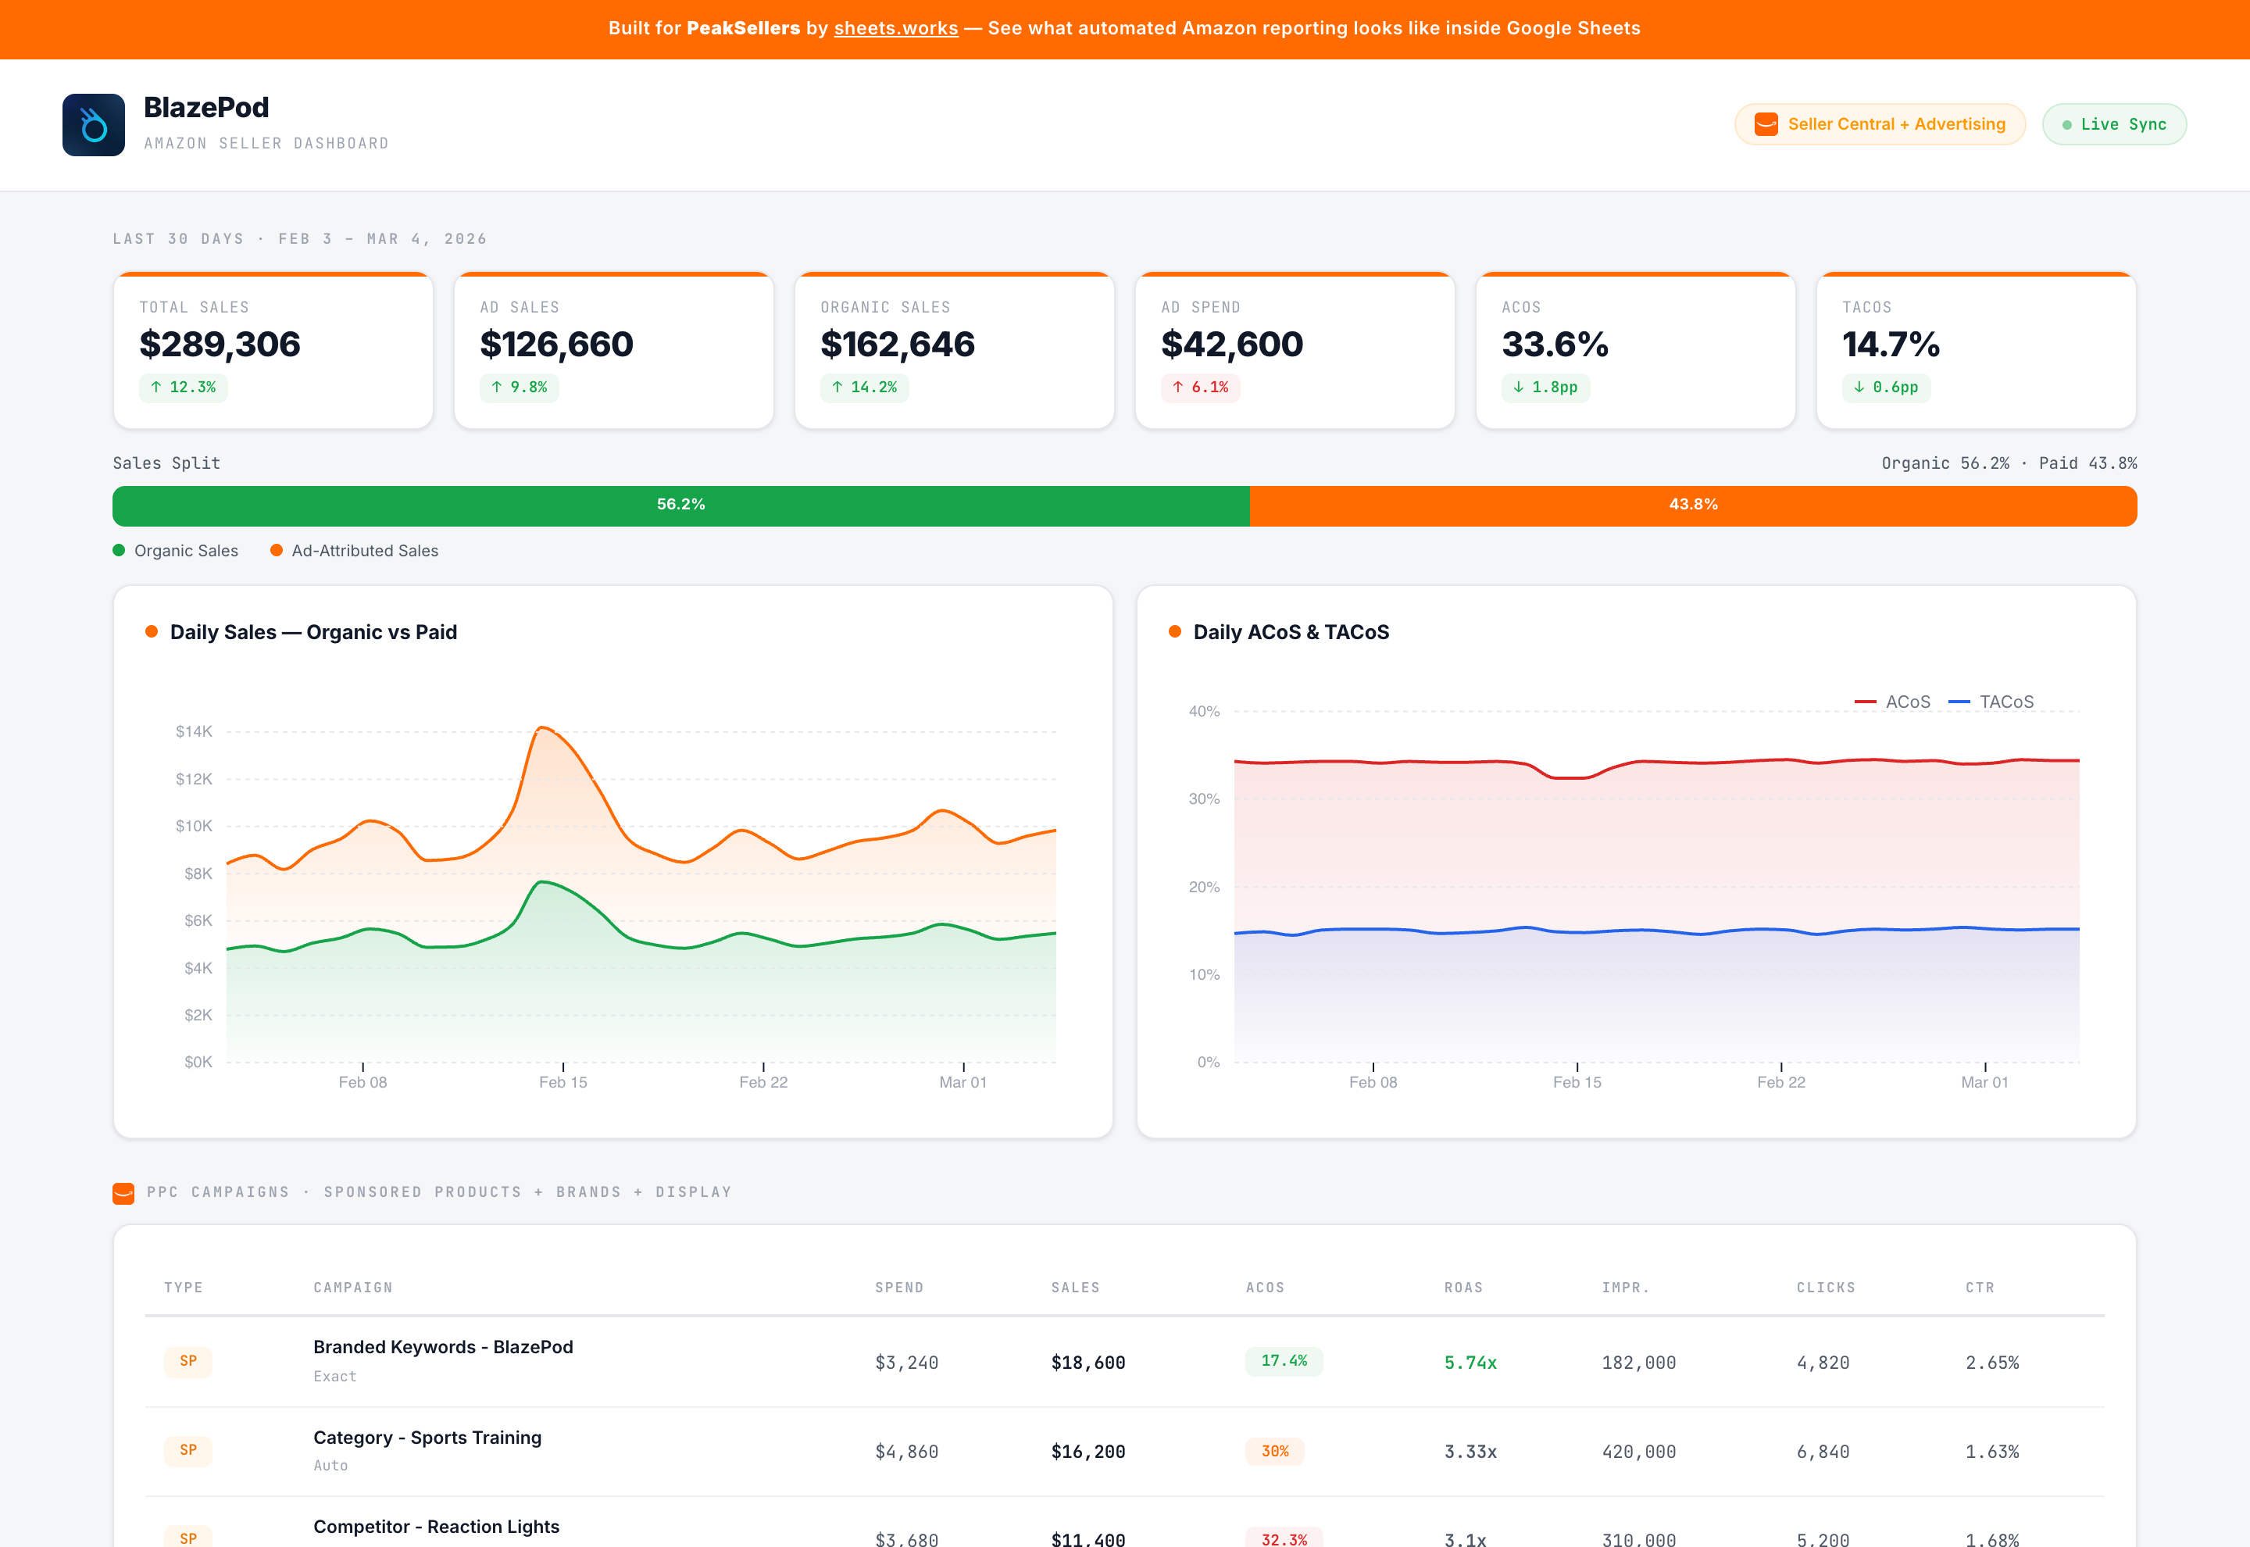Image resolution: width=2250 pixels, height=1547 pixels.
Task: Click the $16,200 sales cell
Action: pos(1088,1452)
